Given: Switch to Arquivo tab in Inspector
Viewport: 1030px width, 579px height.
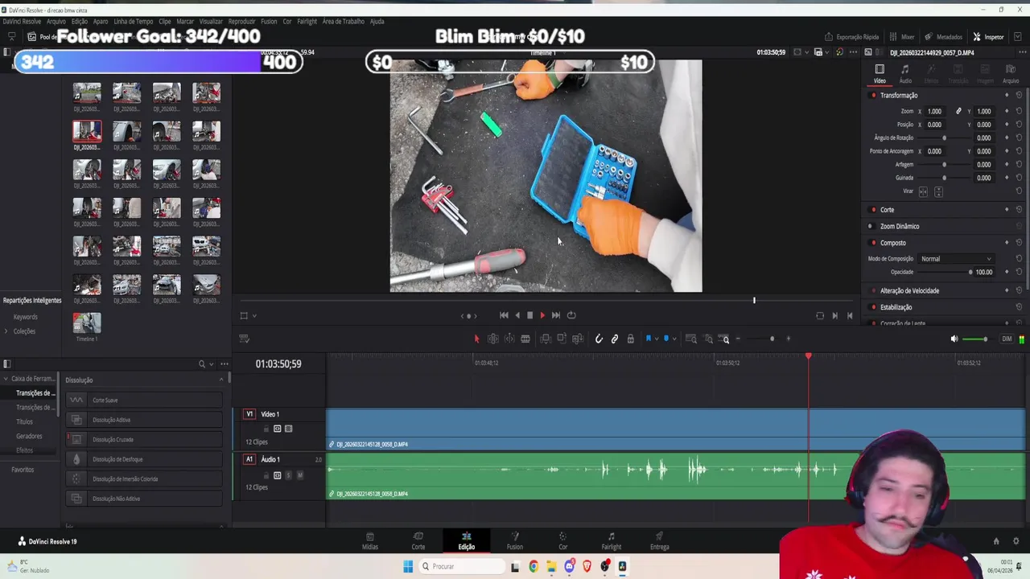Looking at the screenshot, I should (x=1011, y=73).
